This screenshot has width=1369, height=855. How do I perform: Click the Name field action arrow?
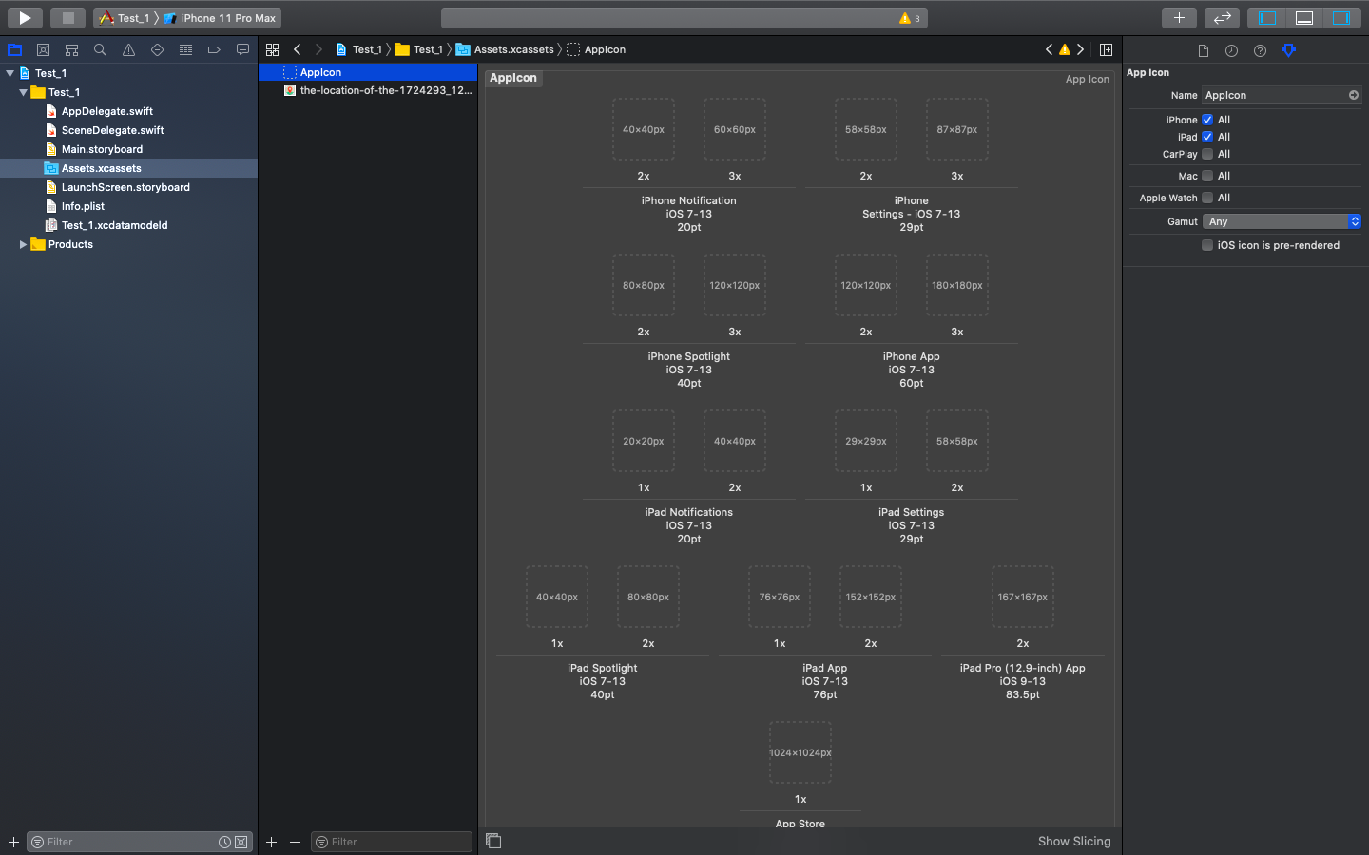point(1354,95)
